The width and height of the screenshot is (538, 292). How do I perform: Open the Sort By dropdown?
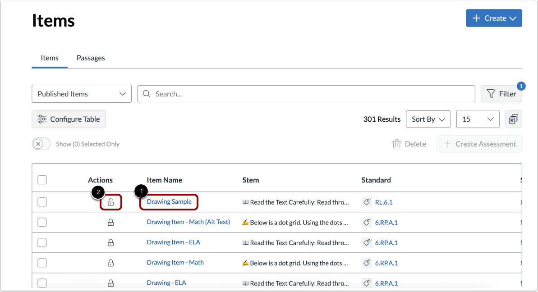pos(428,119)
